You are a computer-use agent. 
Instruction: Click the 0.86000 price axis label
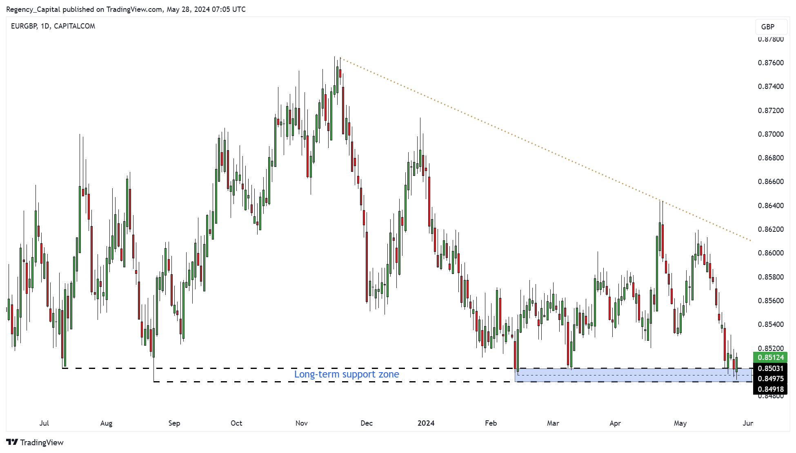click(x=771, y=253)
